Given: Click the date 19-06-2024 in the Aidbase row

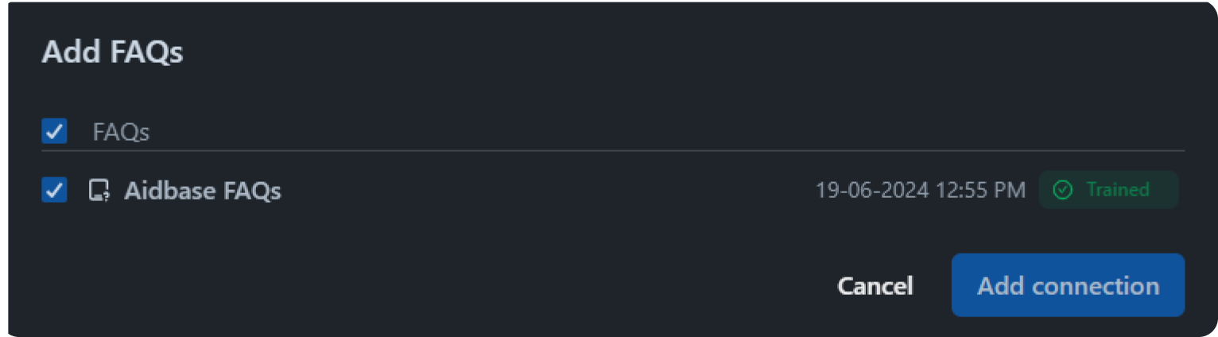Looking at the screenshot, I should [871, 190].
